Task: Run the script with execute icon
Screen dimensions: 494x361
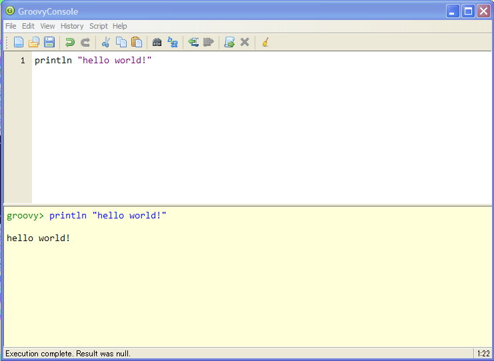Action: (x=229, y=42)
